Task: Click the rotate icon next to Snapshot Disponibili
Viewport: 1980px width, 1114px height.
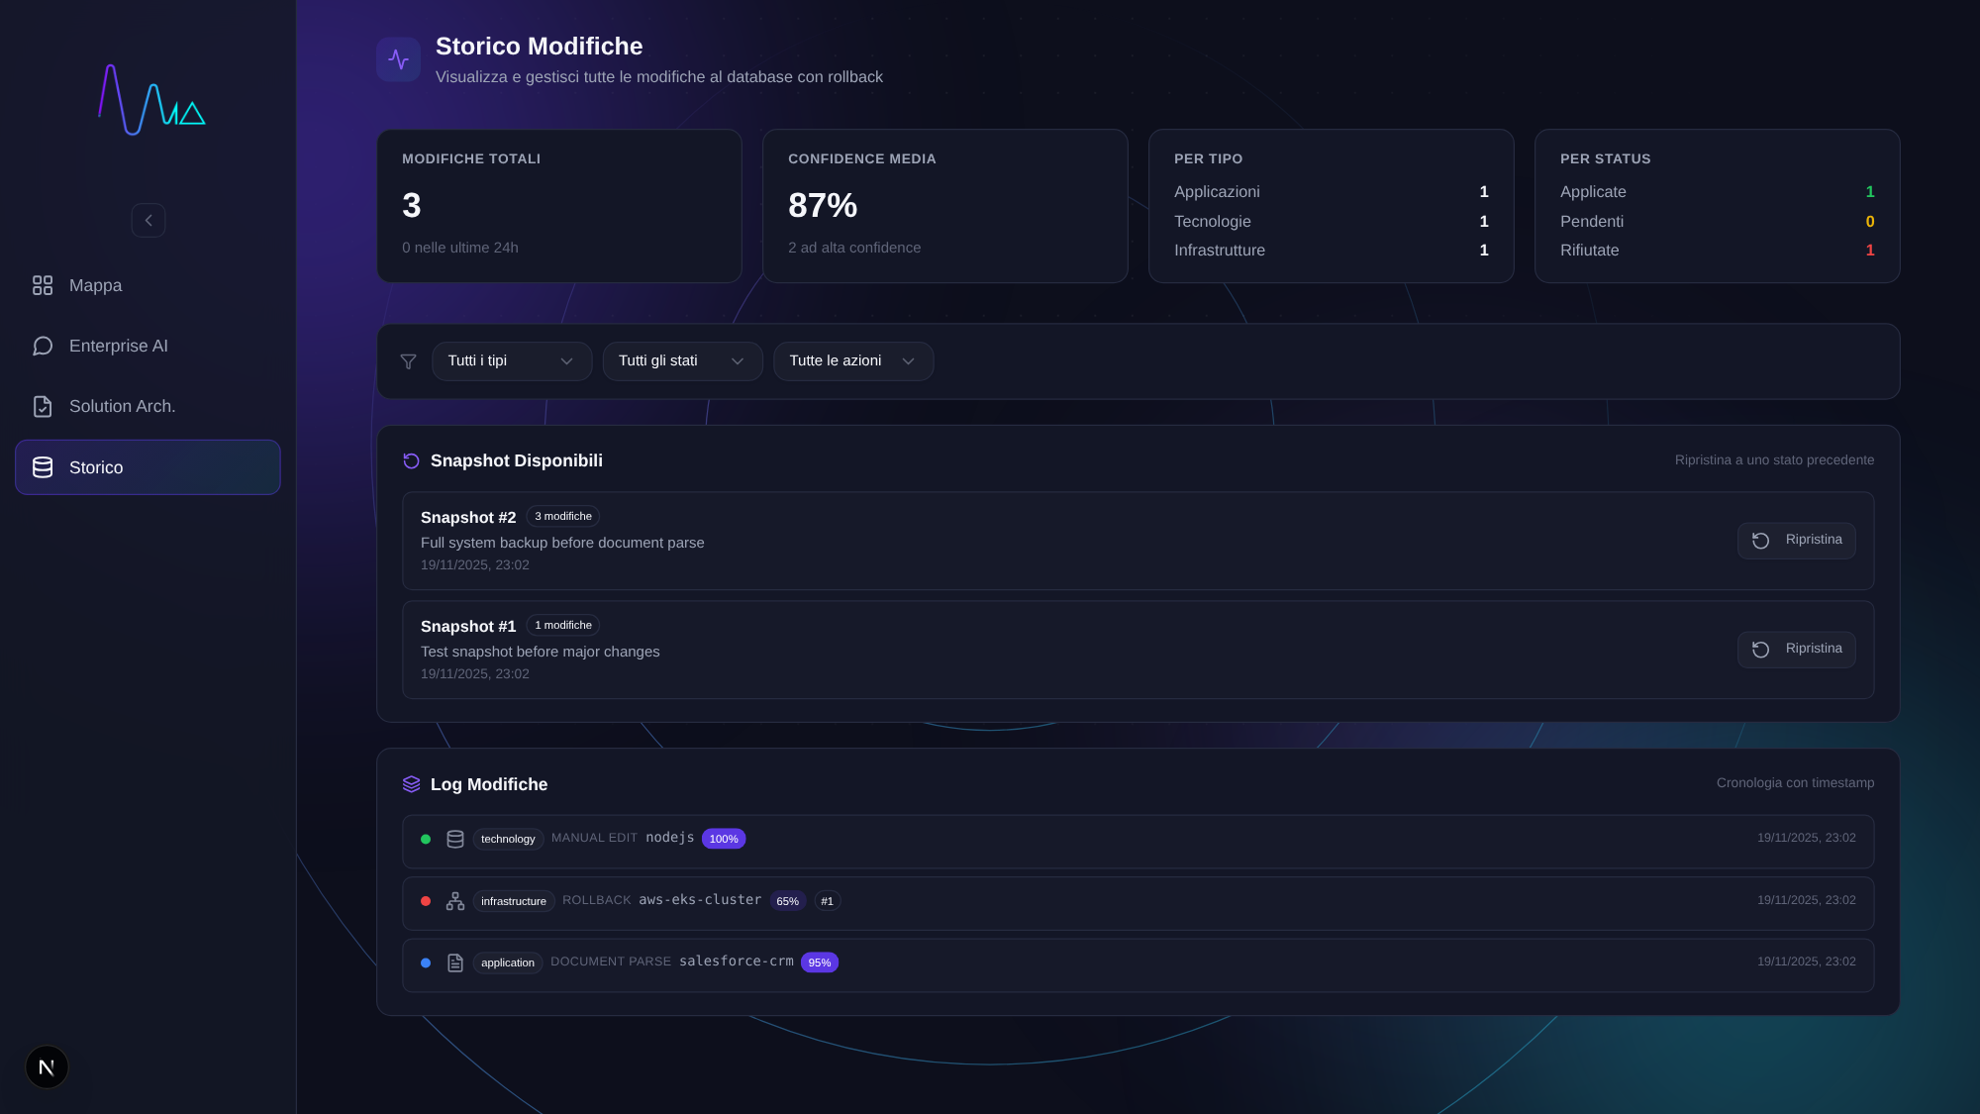Action: pyautogui.click(x=412, y=460)
